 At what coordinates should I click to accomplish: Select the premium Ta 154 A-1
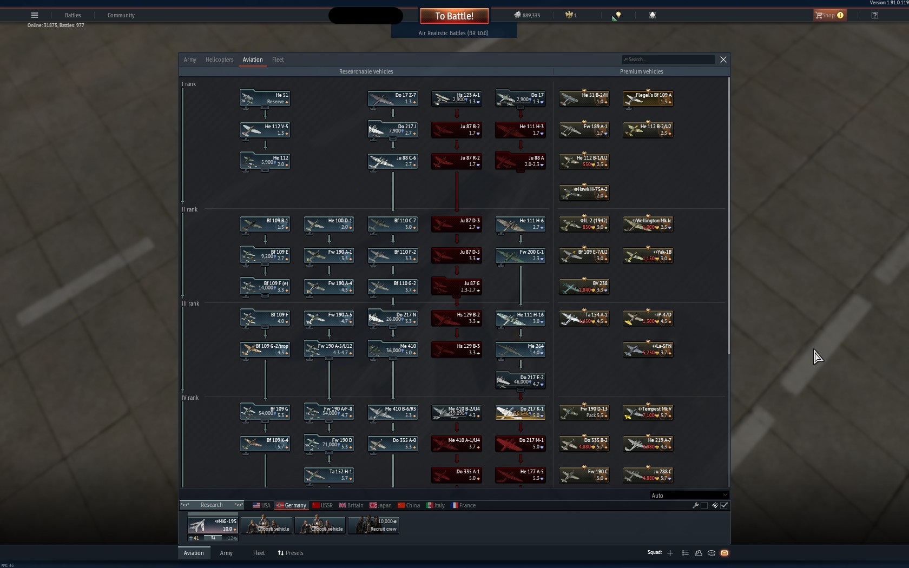tap(584, 318)
